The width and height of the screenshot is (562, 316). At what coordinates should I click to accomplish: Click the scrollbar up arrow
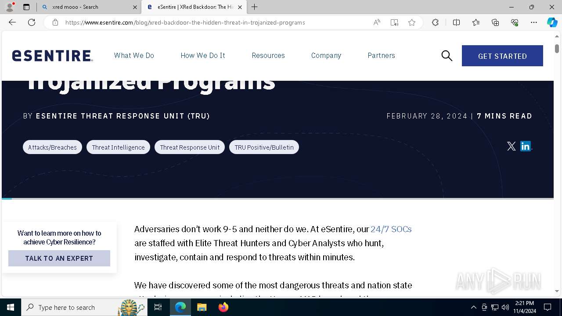pos(557,36)
